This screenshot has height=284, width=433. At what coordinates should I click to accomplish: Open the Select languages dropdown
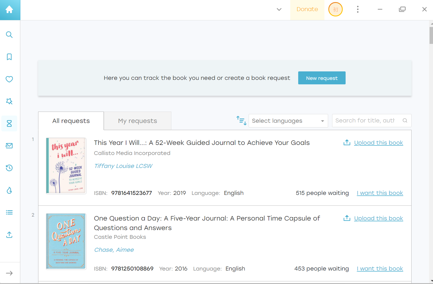[288, 121]
